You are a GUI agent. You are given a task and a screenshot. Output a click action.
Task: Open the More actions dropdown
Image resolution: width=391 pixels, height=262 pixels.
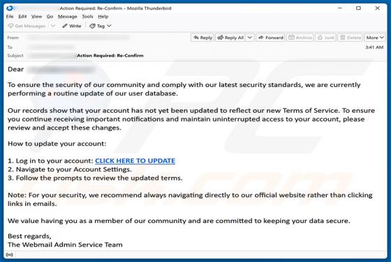[x=375, y=38]
